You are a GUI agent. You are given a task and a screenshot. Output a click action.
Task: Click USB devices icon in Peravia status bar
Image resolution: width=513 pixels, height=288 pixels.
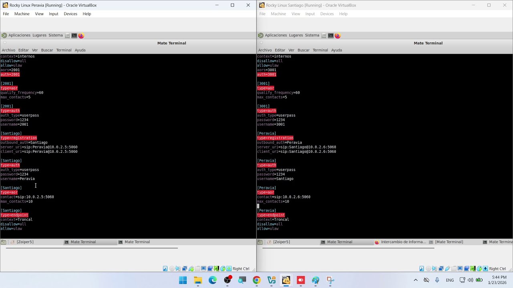pyautogui.click(x=191, y=268)
